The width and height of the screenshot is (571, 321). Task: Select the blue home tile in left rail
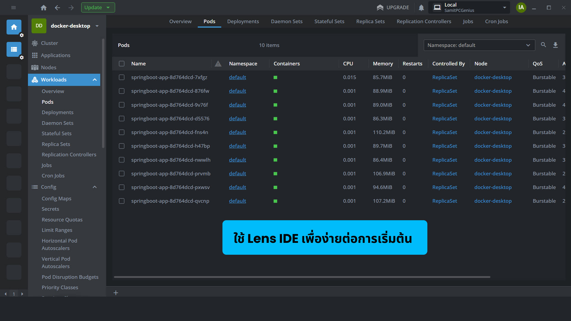click(x=14, y=27)
